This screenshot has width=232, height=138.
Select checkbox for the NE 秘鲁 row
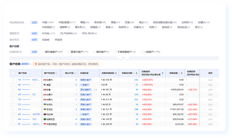coord(13,90)
